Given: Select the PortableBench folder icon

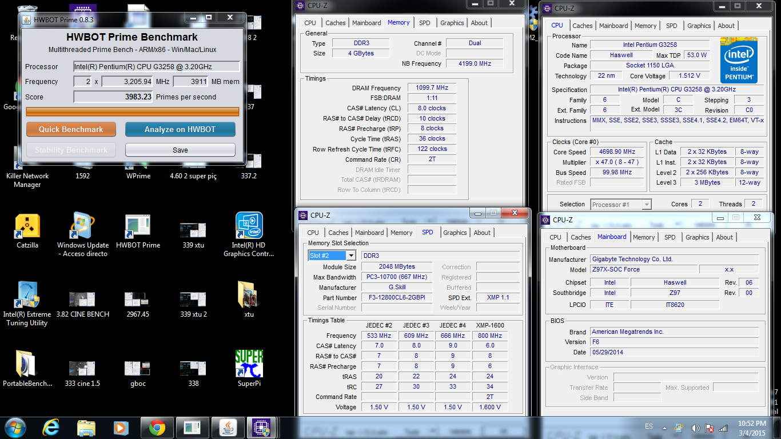Looking at the screenshot, I should point(27,369).
